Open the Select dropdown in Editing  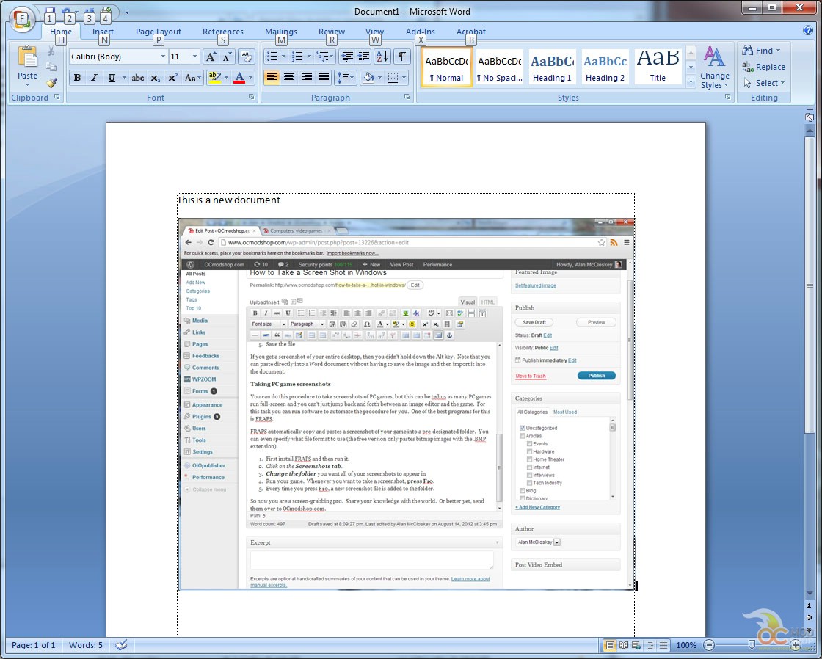[x=764, y=83]
